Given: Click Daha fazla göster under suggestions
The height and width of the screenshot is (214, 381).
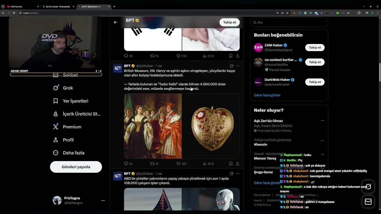Looking at the screenshot, I should 267,95.
